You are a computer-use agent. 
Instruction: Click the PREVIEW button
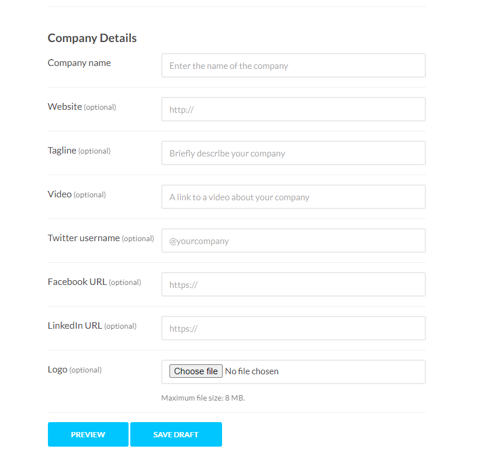point(88,434)
